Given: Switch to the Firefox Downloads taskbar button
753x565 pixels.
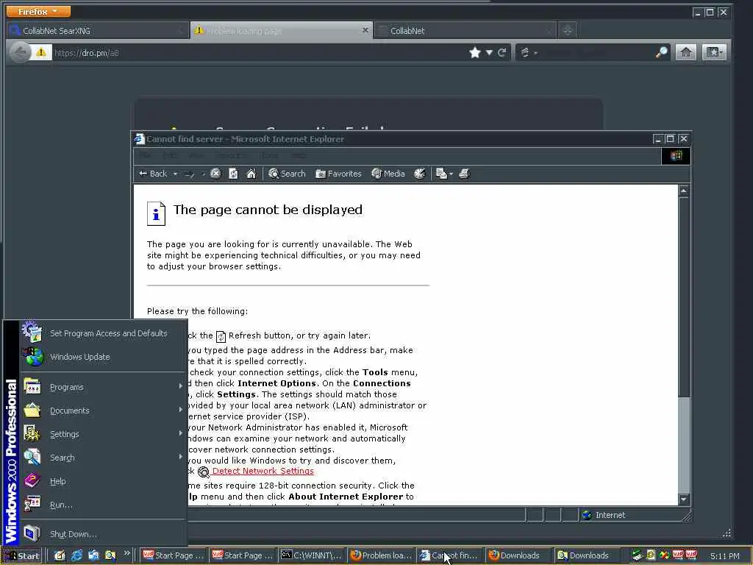Looking at the screenshot, I should (x=519, y=555).
